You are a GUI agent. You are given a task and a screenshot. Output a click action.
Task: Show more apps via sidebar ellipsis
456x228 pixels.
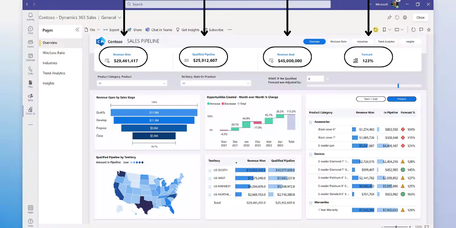30,125
